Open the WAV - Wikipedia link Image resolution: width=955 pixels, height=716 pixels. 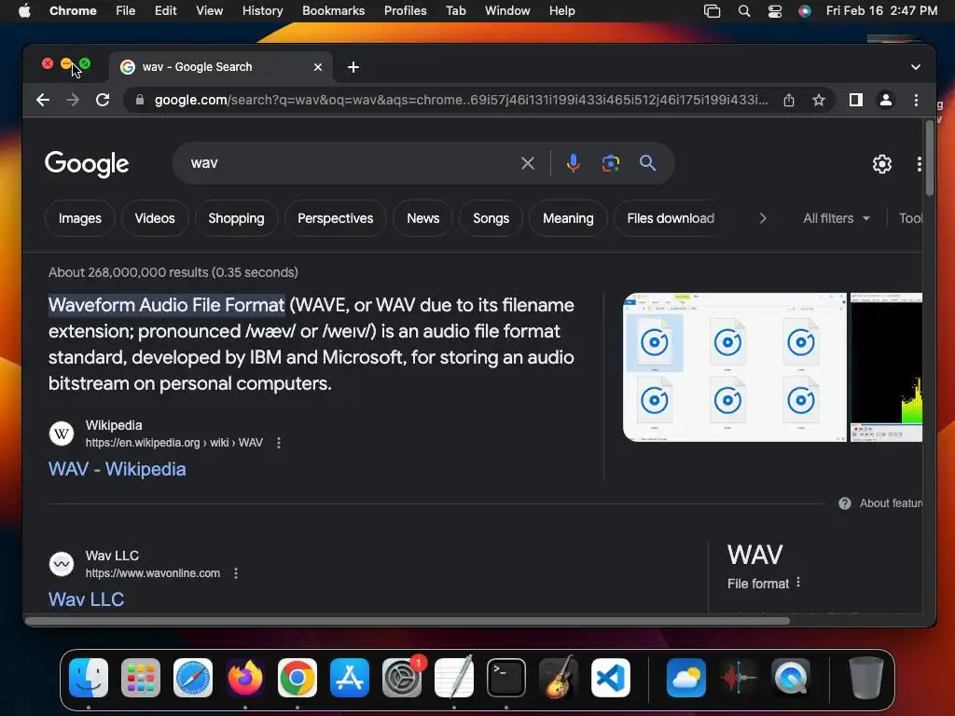(117, 469)
